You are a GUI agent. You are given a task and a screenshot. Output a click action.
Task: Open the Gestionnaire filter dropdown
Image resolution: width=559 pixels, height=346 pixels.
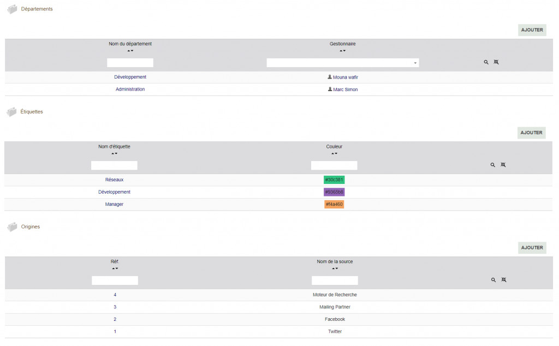[342, 63]
